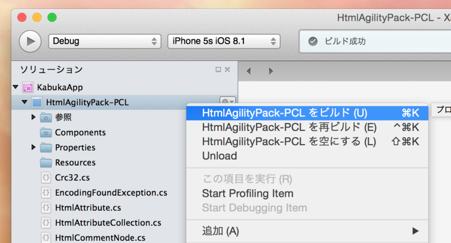Select the HtmlAgilityPack-PCL project row

pos(125,102)
